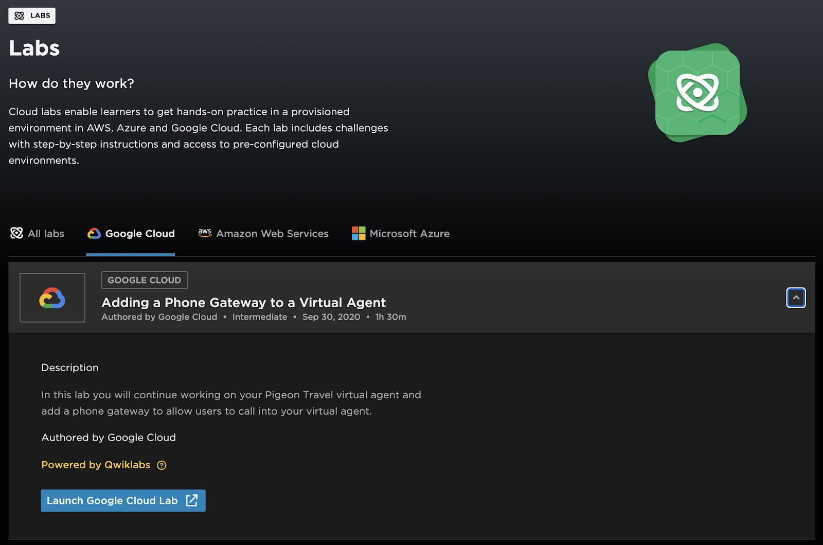Click lower "Authored by Google Cloud" line

[109, 437]
